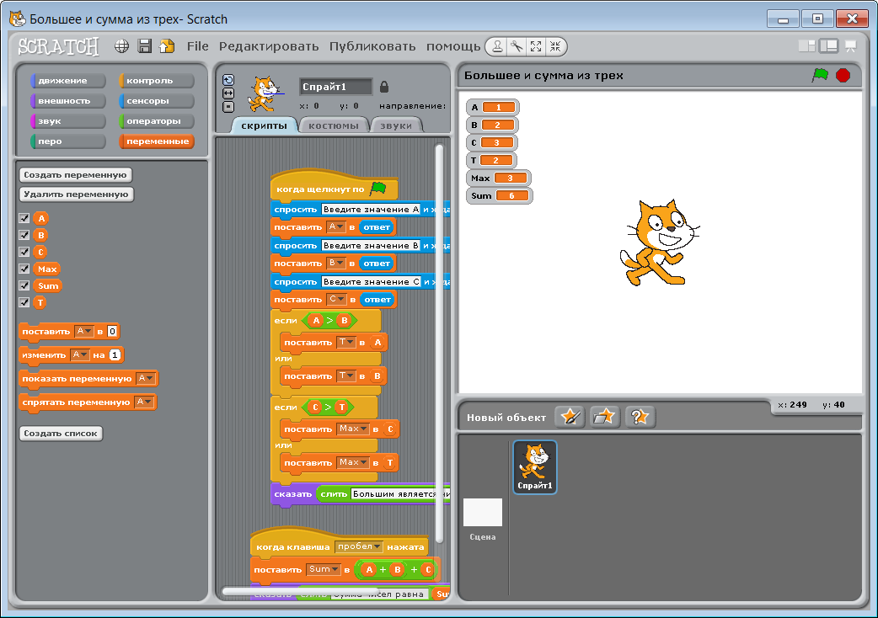Open the помощь menu

(x=453, y=46)
